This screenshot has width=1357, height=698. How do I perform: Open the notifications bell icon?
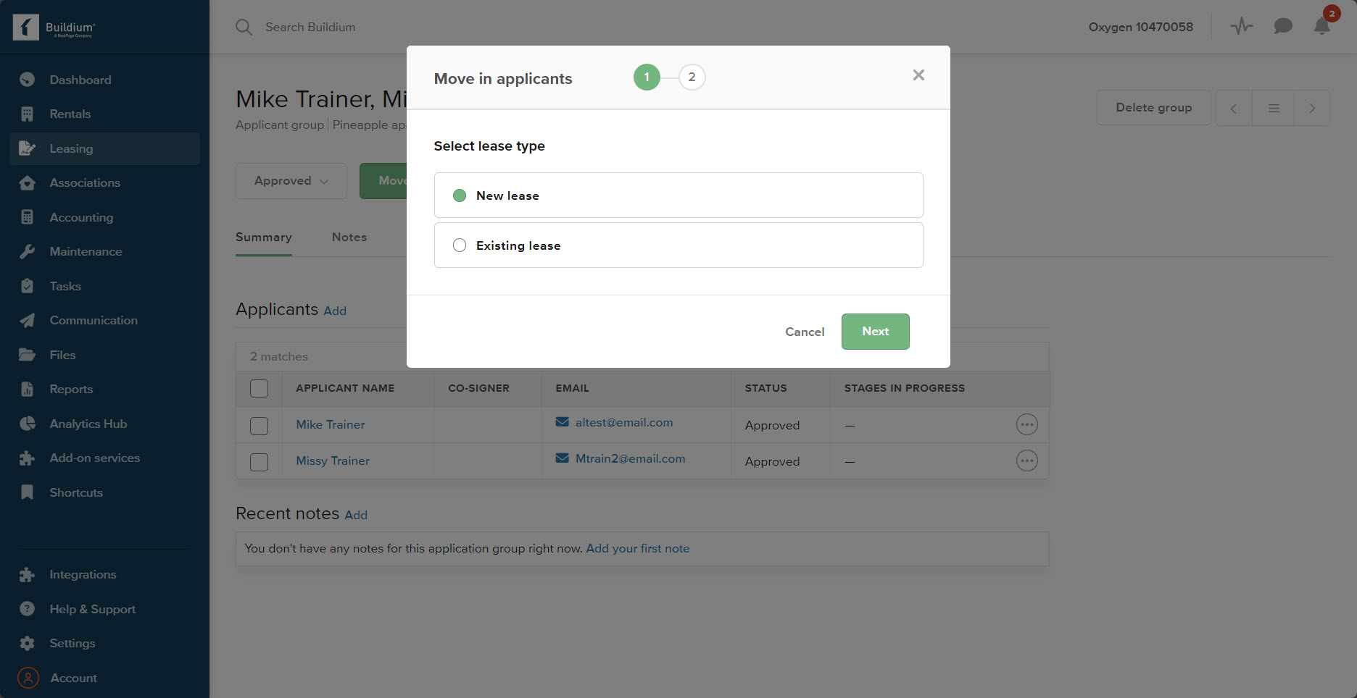1322,27
